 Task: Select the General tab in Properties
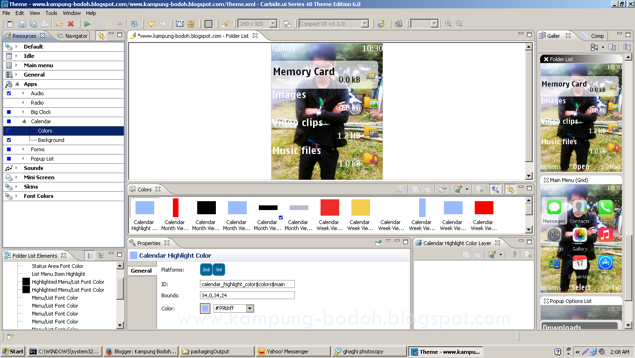point(141,271)
